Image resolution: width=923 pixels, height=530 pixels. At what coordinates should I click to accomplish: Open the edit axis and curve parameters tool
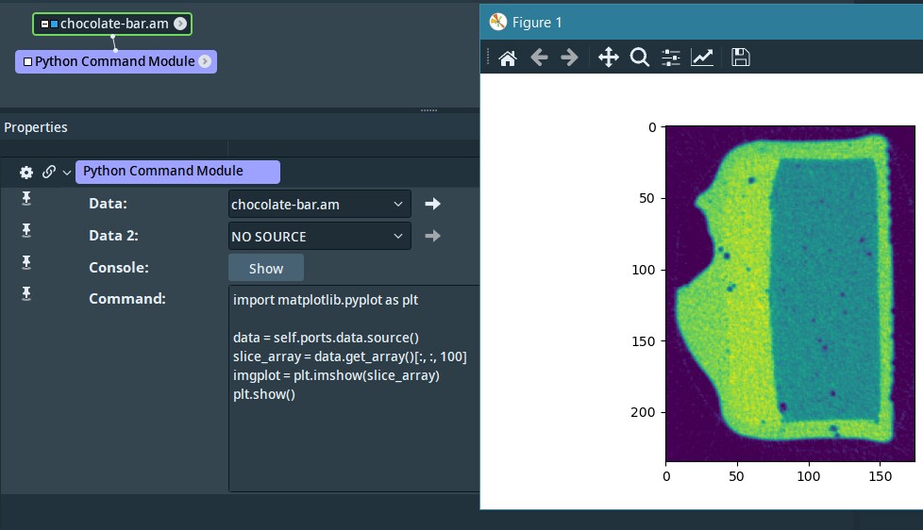[x=702, y=58]
